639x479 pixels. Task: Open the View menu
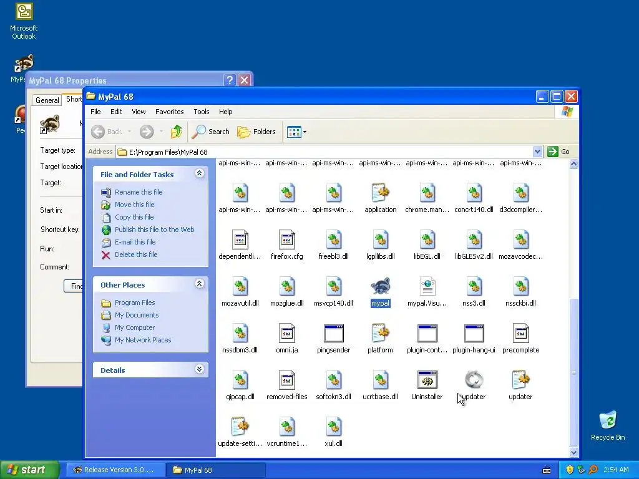tap(139, 112)
